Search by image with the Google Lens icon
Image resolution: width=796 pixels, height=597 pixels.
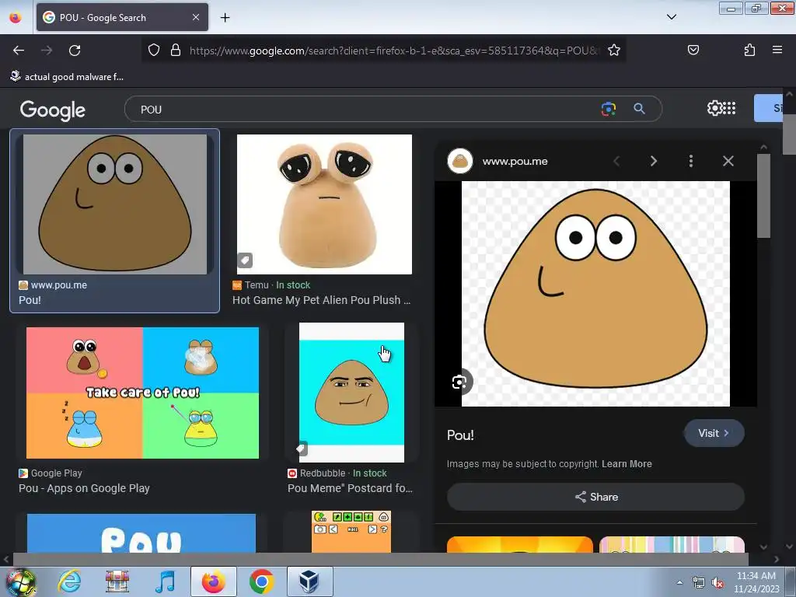tap(608, 109)
